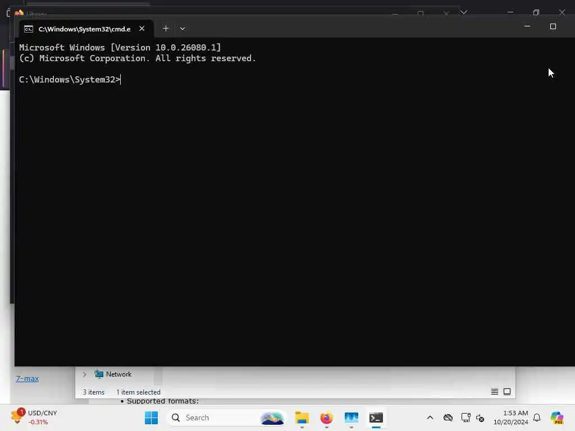Screen dimensions: 575x431
Task: Select the Terminal icon on taskbar
Action: pyautogui.click(x=376, y=418)
